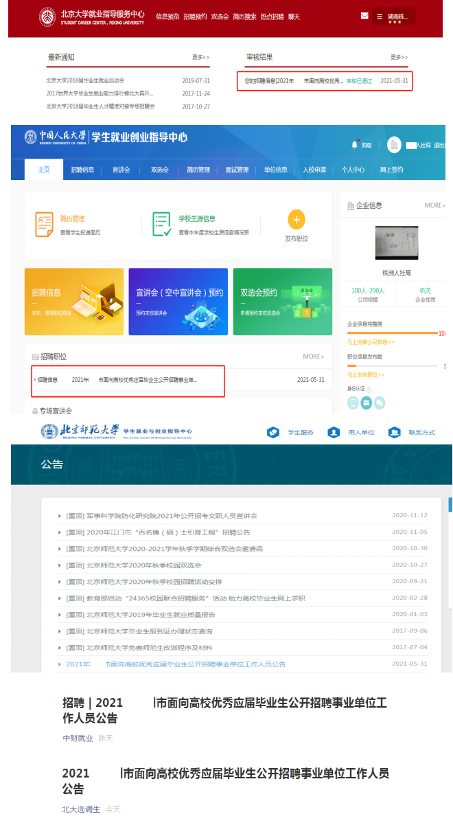Click Renmin University logo emblem
The width and height of the screenshot is (453, 825).
(x=31, y=137)
